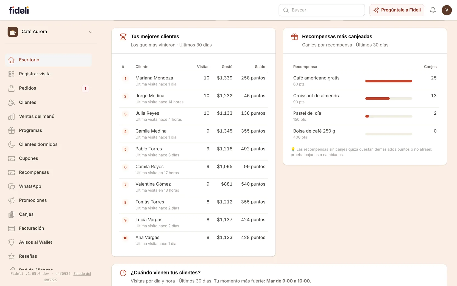Screen dimensions: 457x286
Task: Click the WhatsApp chat bubble icon
Action: tap(12, 187)
